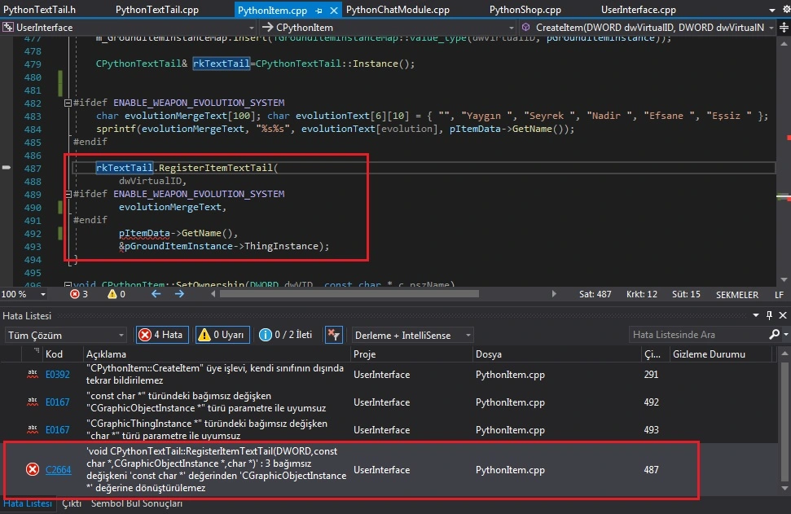Screen dimensions: 791x514
Task: Select the red error icon of C2664
Action: 33,468
